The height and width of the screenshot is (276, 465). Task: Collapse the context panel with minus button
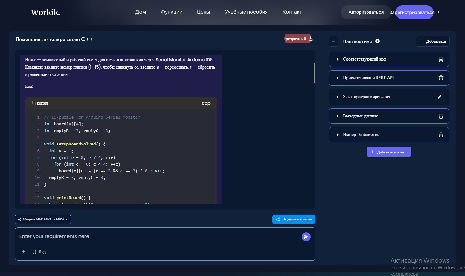333,41
